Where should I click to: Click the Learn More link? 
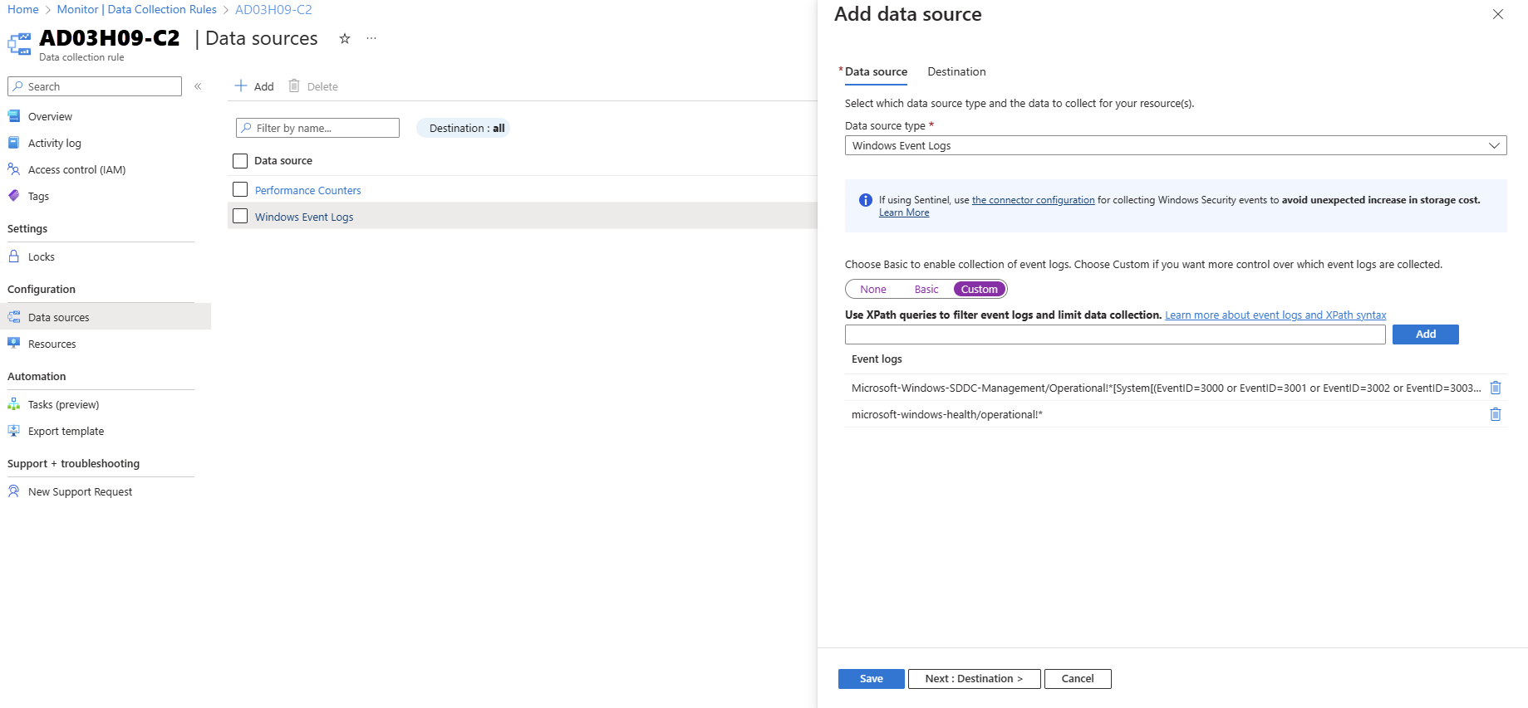pos(904,212)
